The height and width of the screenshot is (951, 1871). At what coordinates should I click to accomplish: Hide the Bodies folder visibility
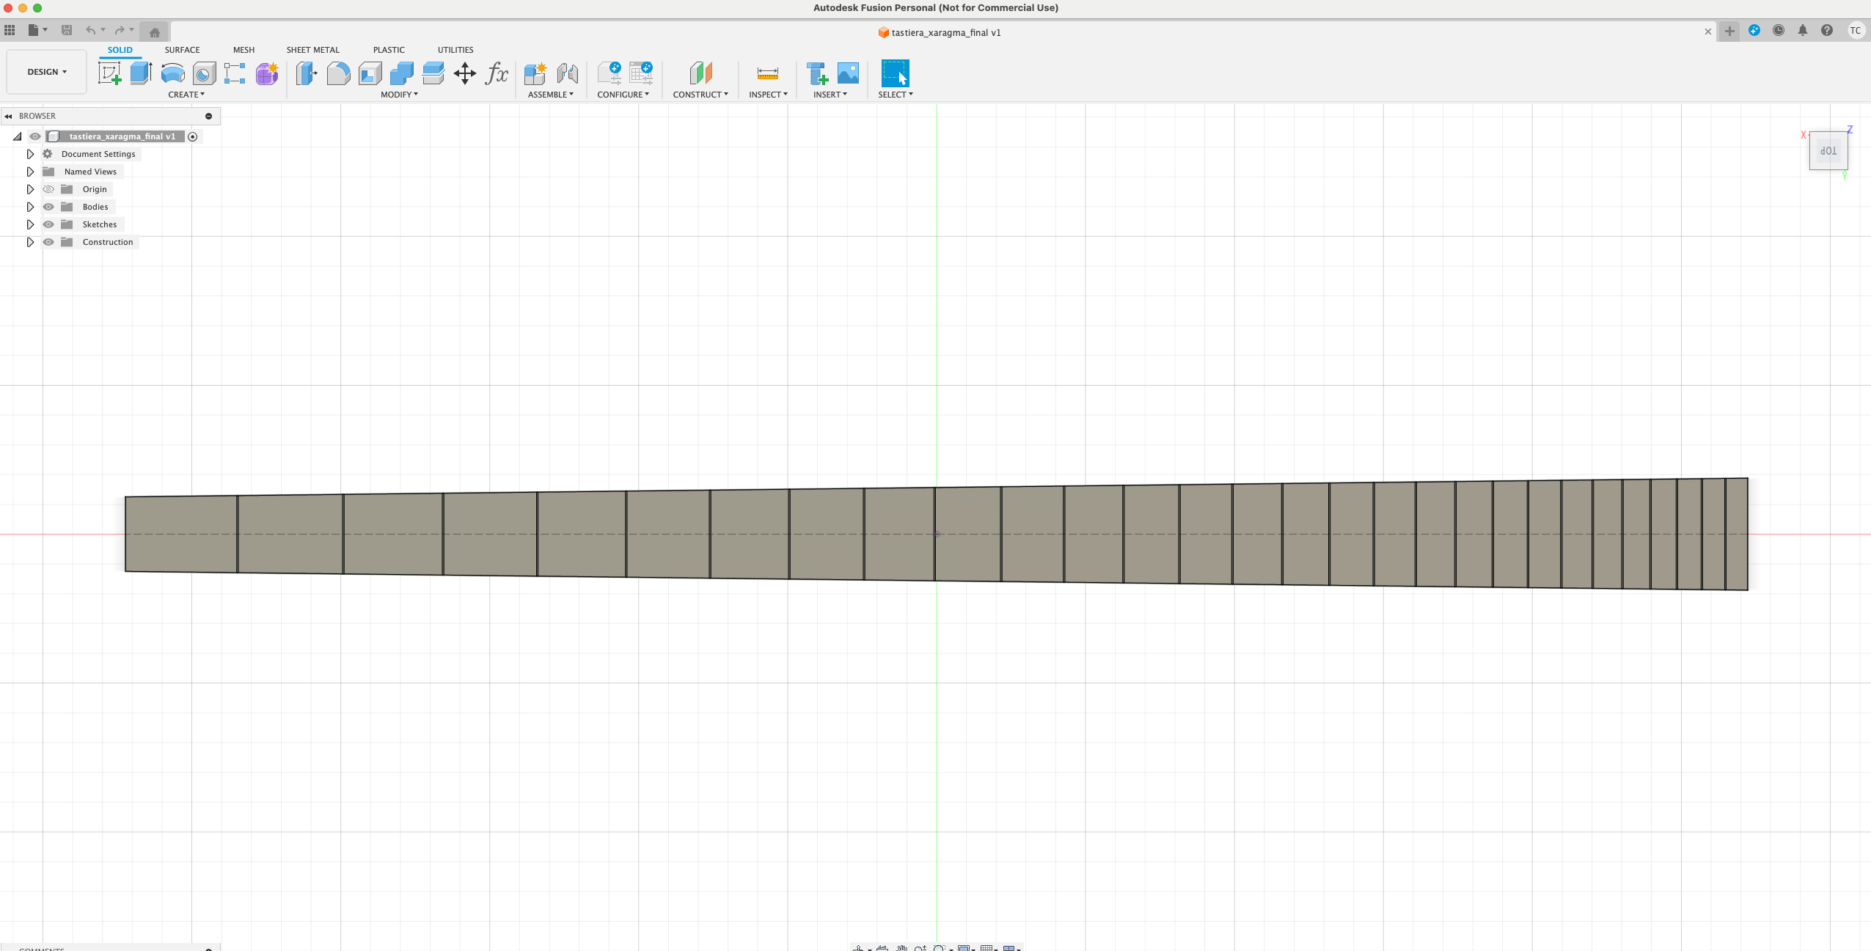click(x=48, y=207)
